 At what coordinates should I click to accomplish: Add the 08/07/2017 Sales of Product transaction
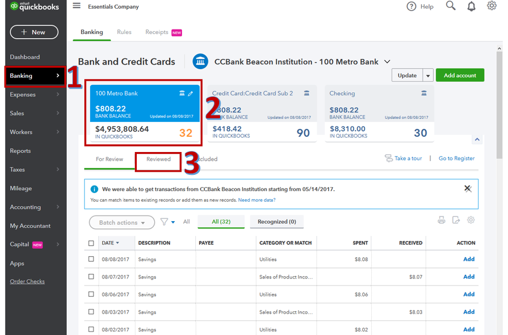pos(469,277)
